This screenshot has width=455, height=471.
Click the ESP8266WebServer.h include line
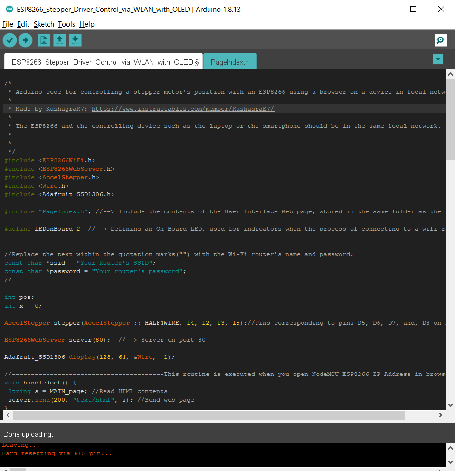[x=59, y=169]
